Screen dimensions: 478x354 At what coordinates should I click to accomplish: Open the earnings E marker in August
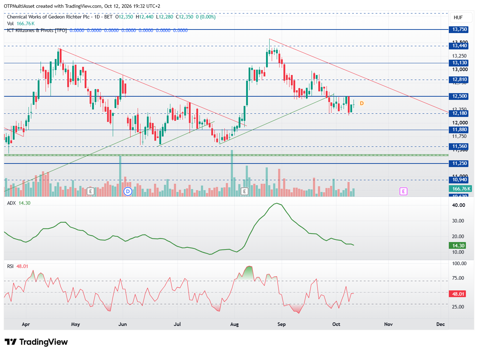[244, 192]
